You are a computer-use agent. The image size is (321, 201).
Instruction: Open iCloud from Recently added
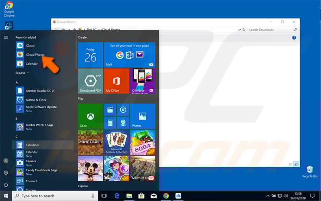click(x=44, y=46)
